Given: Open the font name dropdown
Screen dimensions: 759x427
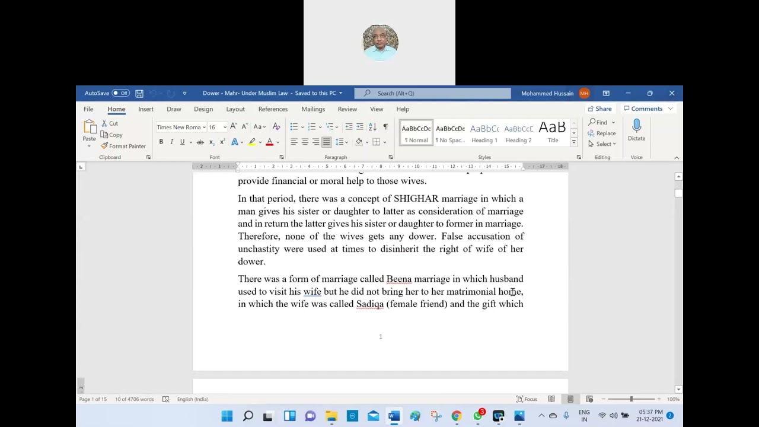Looking at the screenshot, I should click(204, 127).
